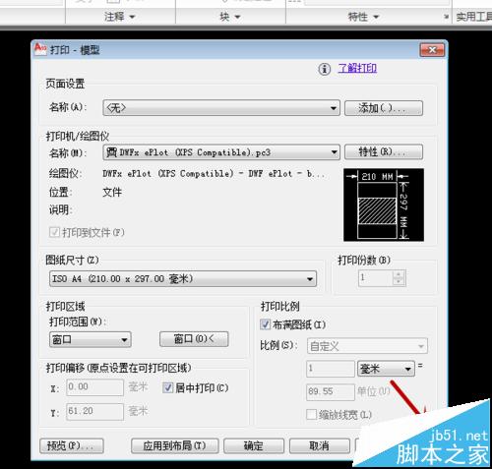Expand the 块 ribbon panel
The height and width of the screenshot is (469, 492).
click(x=230, y=17)
